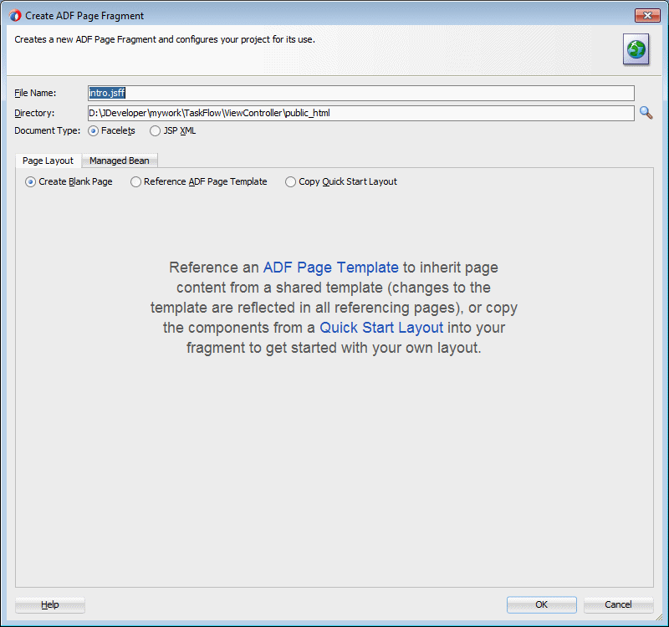The width and height of the screenshot is (669, 627).
Task: Open Help for this dialog
Action: click(x=50, y=604)
